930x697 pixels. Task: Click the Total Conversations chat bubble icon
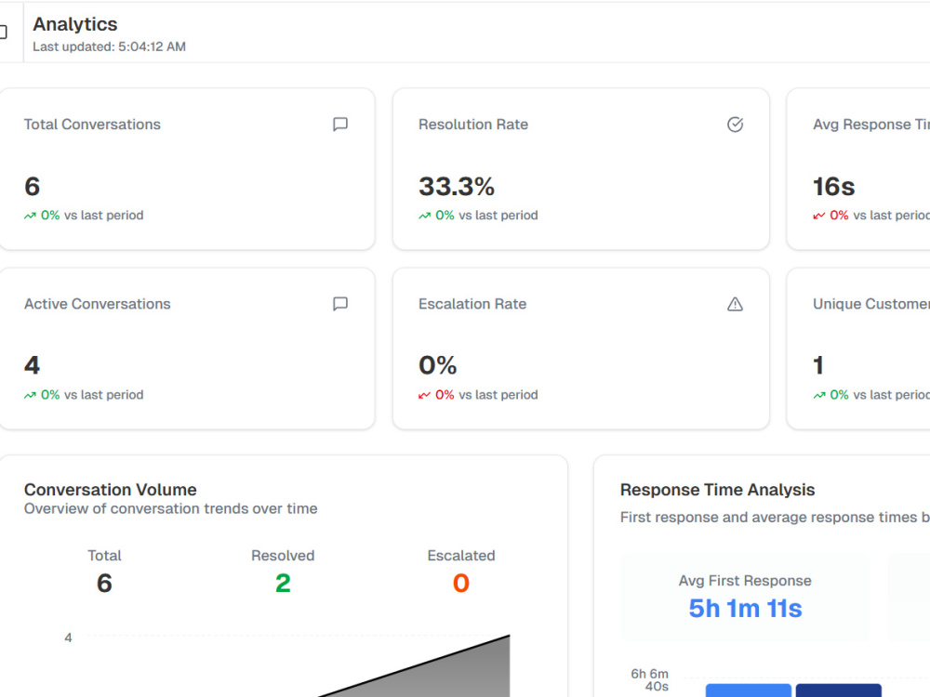339,125
